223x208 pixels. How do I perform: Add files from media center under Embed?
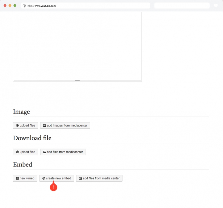click(99, 178)
